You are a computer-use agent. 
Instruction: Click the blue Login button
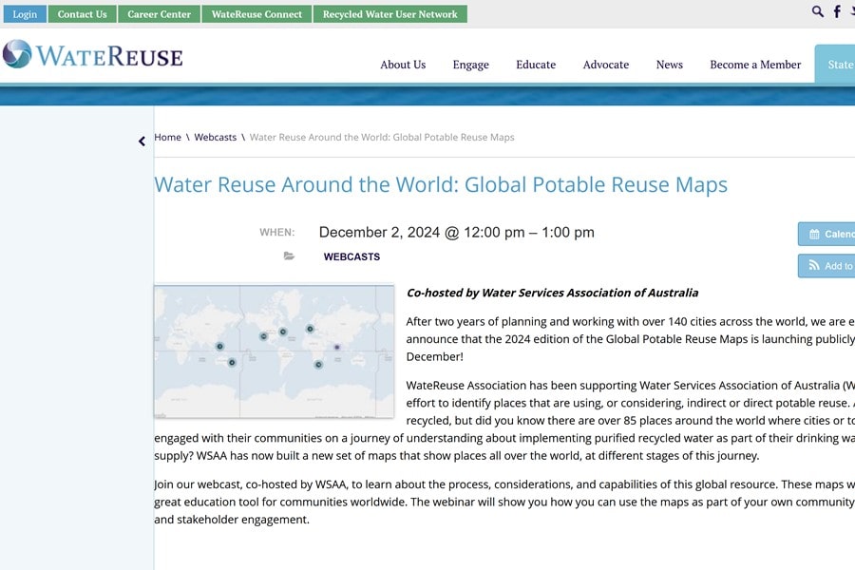click(25, 14)
